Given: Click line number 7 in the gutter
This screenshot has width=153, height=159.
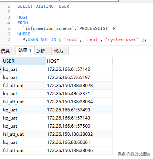Looking at the screenshot, I should pos(8,39).
